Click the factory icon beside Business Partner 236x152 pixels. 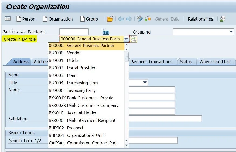tap(106, 32)
